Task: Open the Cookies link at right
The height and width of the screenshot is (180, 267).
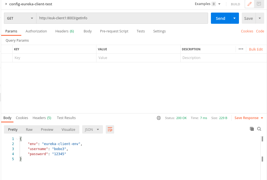Action: 247,31
